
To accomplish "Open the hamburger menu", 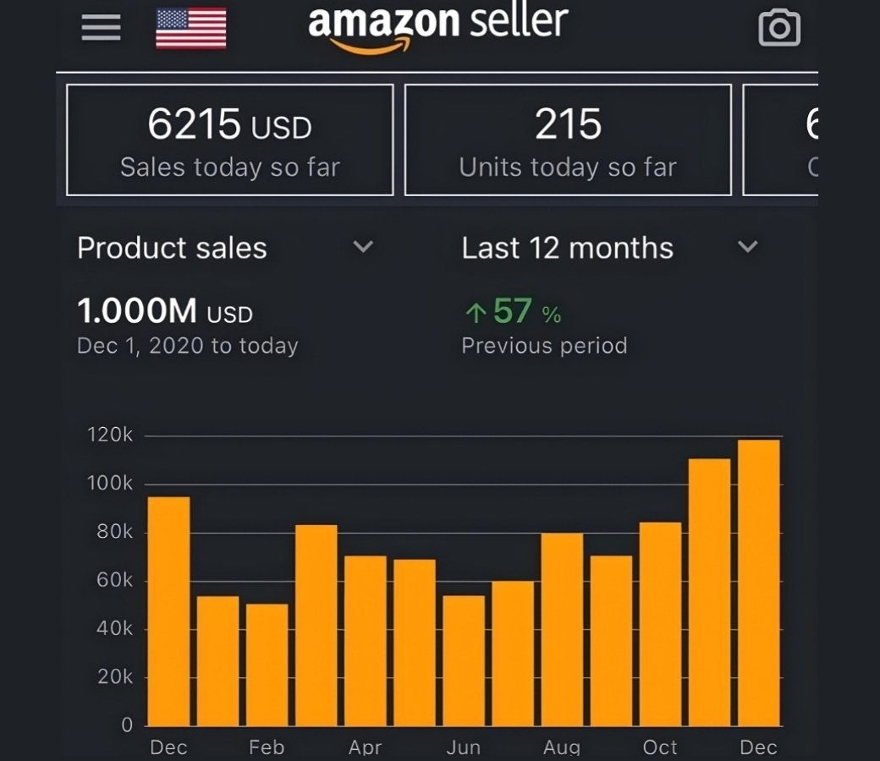I will tap(101, 29).
